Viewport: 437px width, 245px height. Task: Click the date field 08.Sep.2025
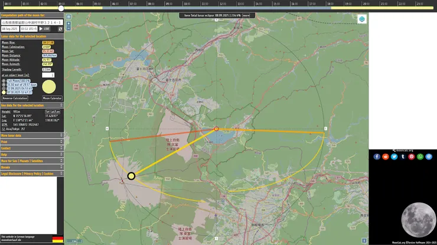[10, 29]
